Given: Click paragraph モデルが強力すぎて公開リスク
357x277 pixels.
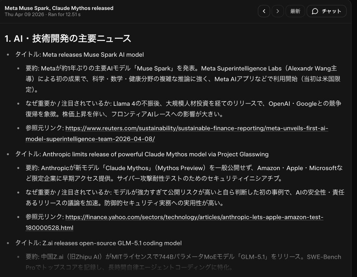Looking at the screenshot, I should 185,198.
